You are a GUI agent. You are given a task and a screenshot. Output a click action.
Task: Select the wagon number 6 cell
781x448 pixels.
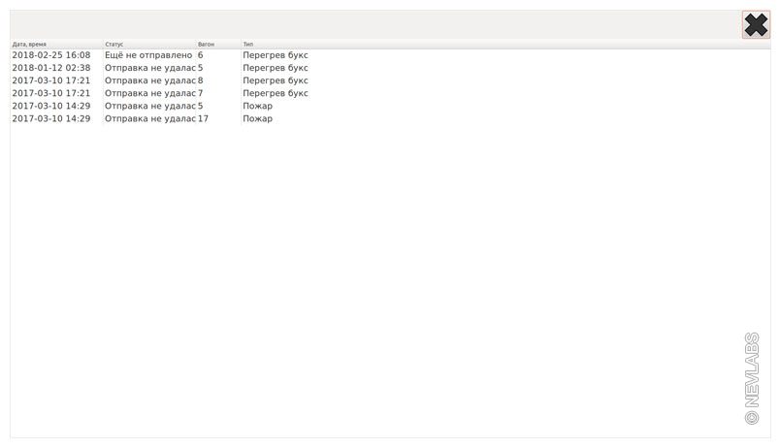pyautogui.click(x=201, y=55)
